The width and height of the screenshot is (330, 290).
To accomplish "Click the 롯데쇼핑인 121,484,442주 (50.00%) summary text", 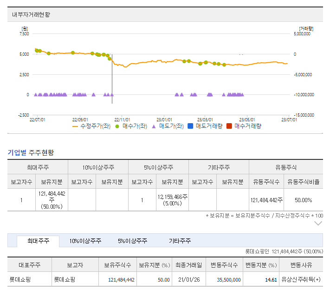I will (x=284, y=251).
